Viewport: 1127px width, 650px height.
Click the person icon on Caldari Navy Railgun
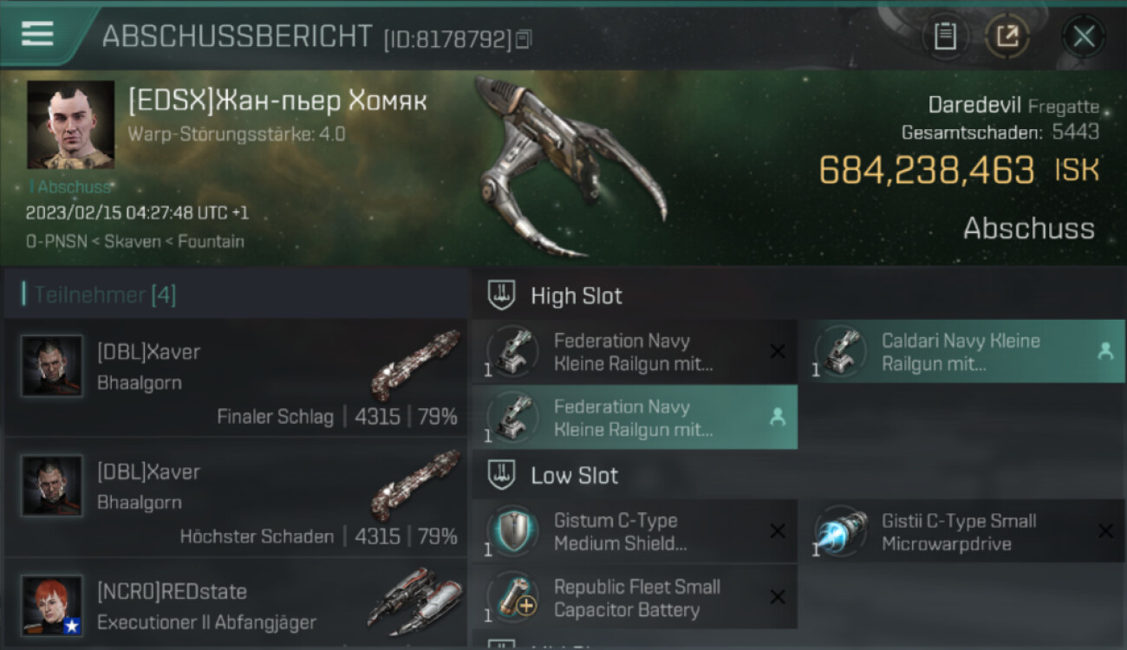[1105, 352]
